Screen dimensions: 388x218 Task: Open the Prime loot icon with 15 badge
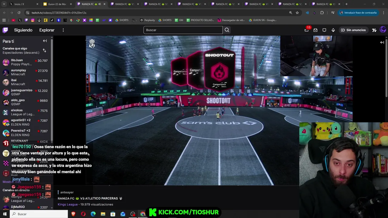point(306,30)
